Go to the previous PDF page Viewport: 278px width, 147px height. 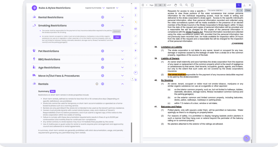(156, 5)
